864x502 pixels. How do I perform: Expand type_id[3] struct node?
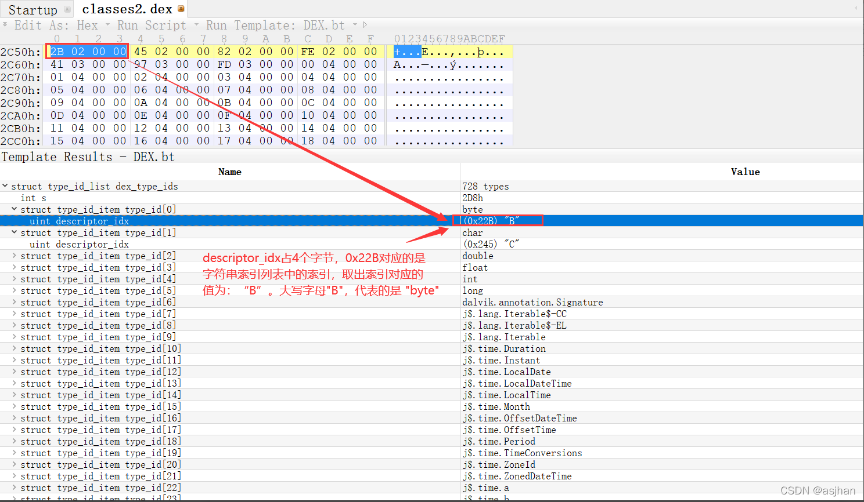coord(15,267)
